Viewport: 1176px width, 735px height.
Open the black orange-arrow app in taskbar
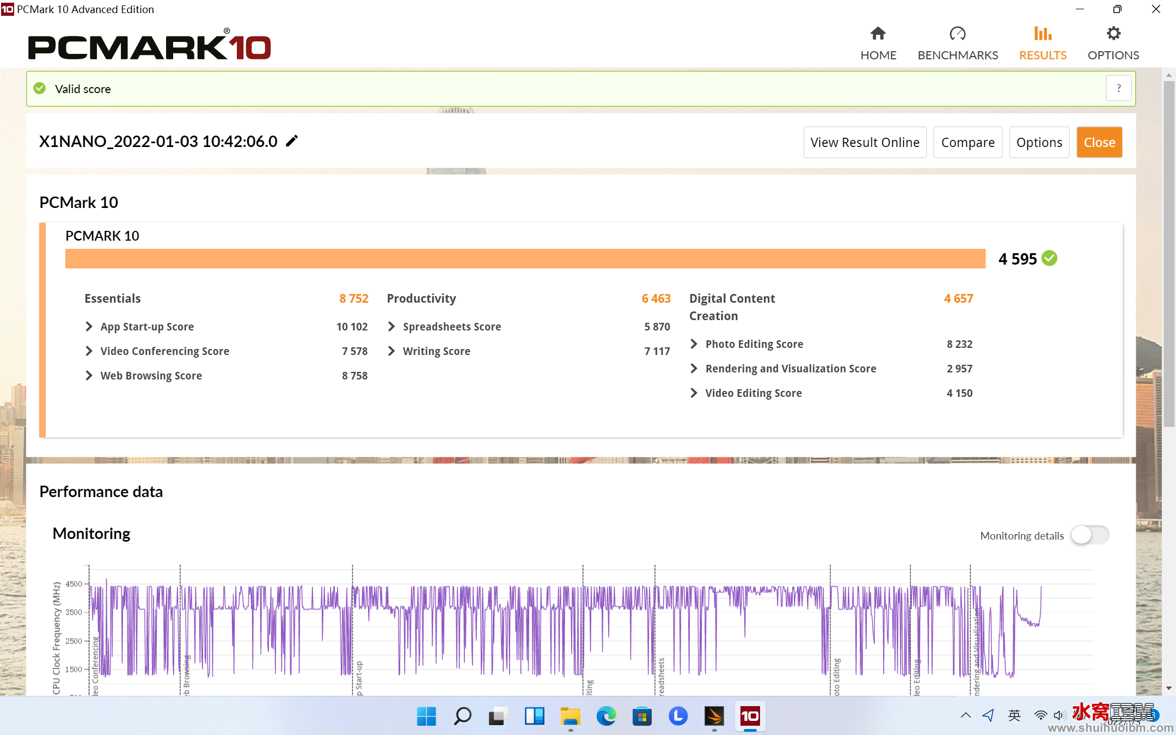click(x=714, y=716)
